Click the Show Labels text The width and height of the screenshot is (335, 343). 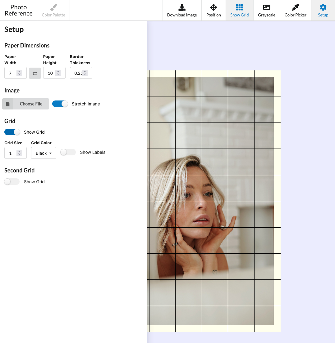(x=93, y=152)
